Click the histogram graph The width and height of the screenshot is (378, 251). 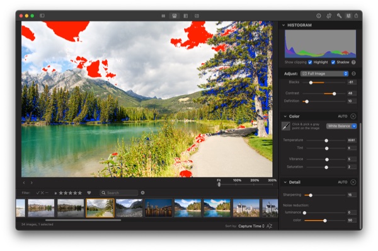pyautogui.click(x=320, y=44)
